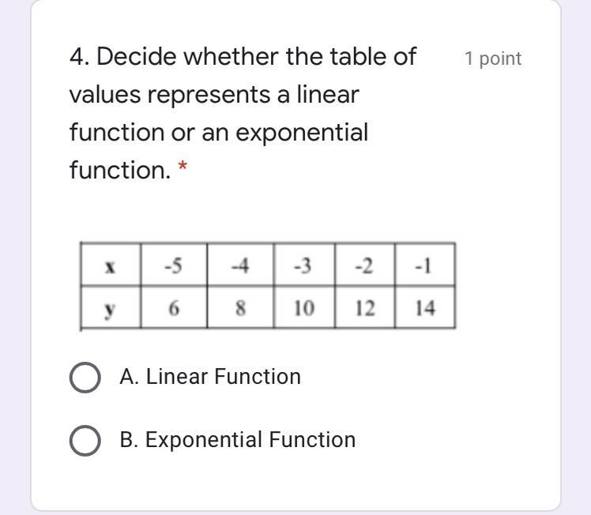Click the y header cell in table
Image resolution: width=591 pixels, height=515 pixels.
click(111, 308)
